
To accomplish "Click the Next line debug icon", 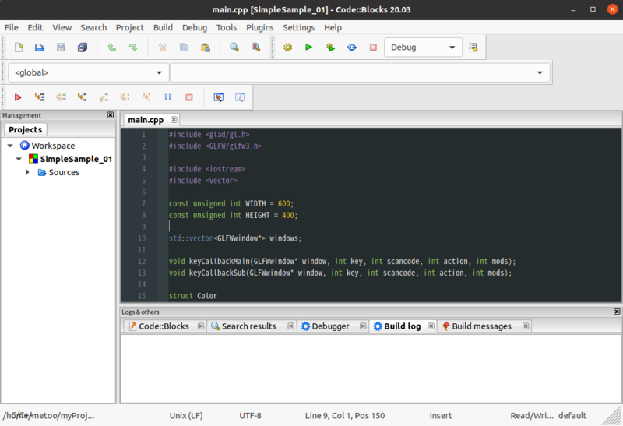I will 61,97.
